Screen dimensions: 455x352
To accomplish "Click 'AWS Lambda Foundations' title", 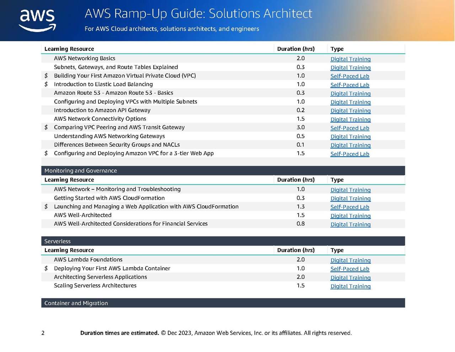I will [x=88, y=260].
